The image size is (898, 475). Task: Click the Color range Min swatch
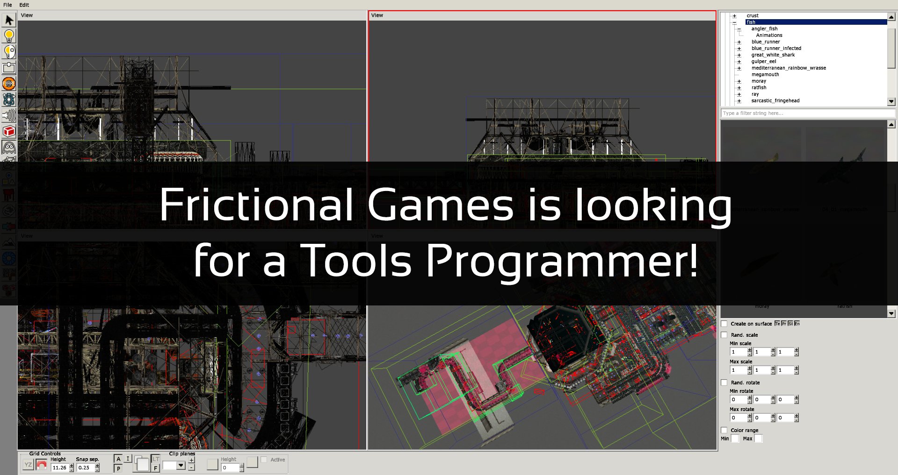pyautogui.click(x=735, y=439)
